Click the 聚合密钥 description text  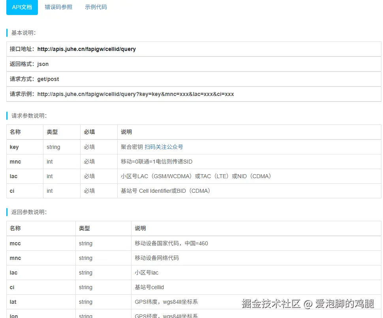tap(132, 147)
